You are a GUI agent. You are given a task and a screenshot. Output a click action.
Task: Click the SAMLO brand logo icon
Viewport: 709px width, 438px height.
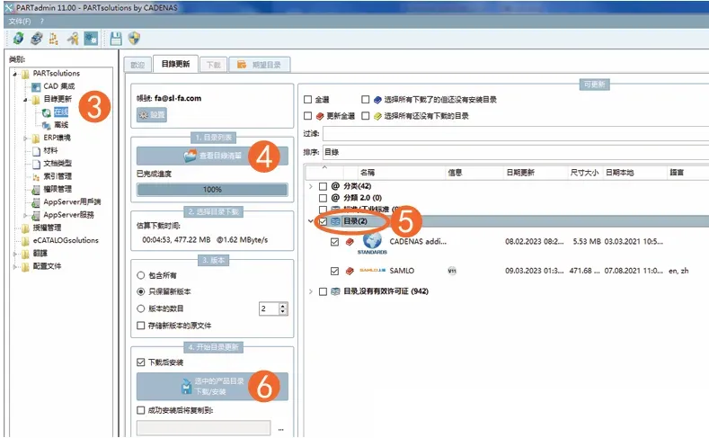373,271
